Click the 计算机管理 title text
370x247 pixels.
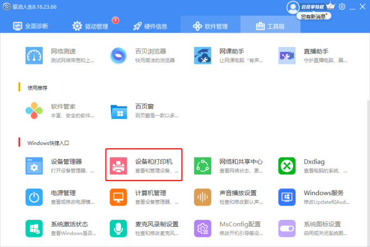pyautogui.click(x=151, y=193)
